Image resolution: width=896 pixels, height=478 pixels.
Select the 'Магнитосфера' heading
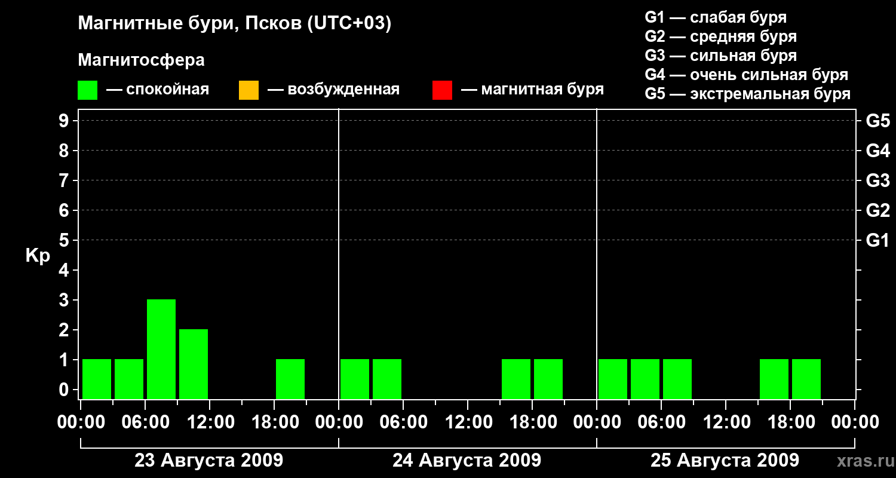pyautogui.click(x=142, y=60)
